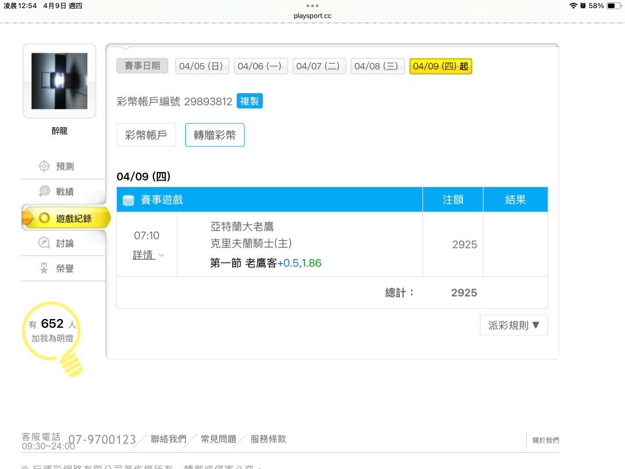
Task: Open the 常見問題 footer link
Action: [x=219, y=439]
